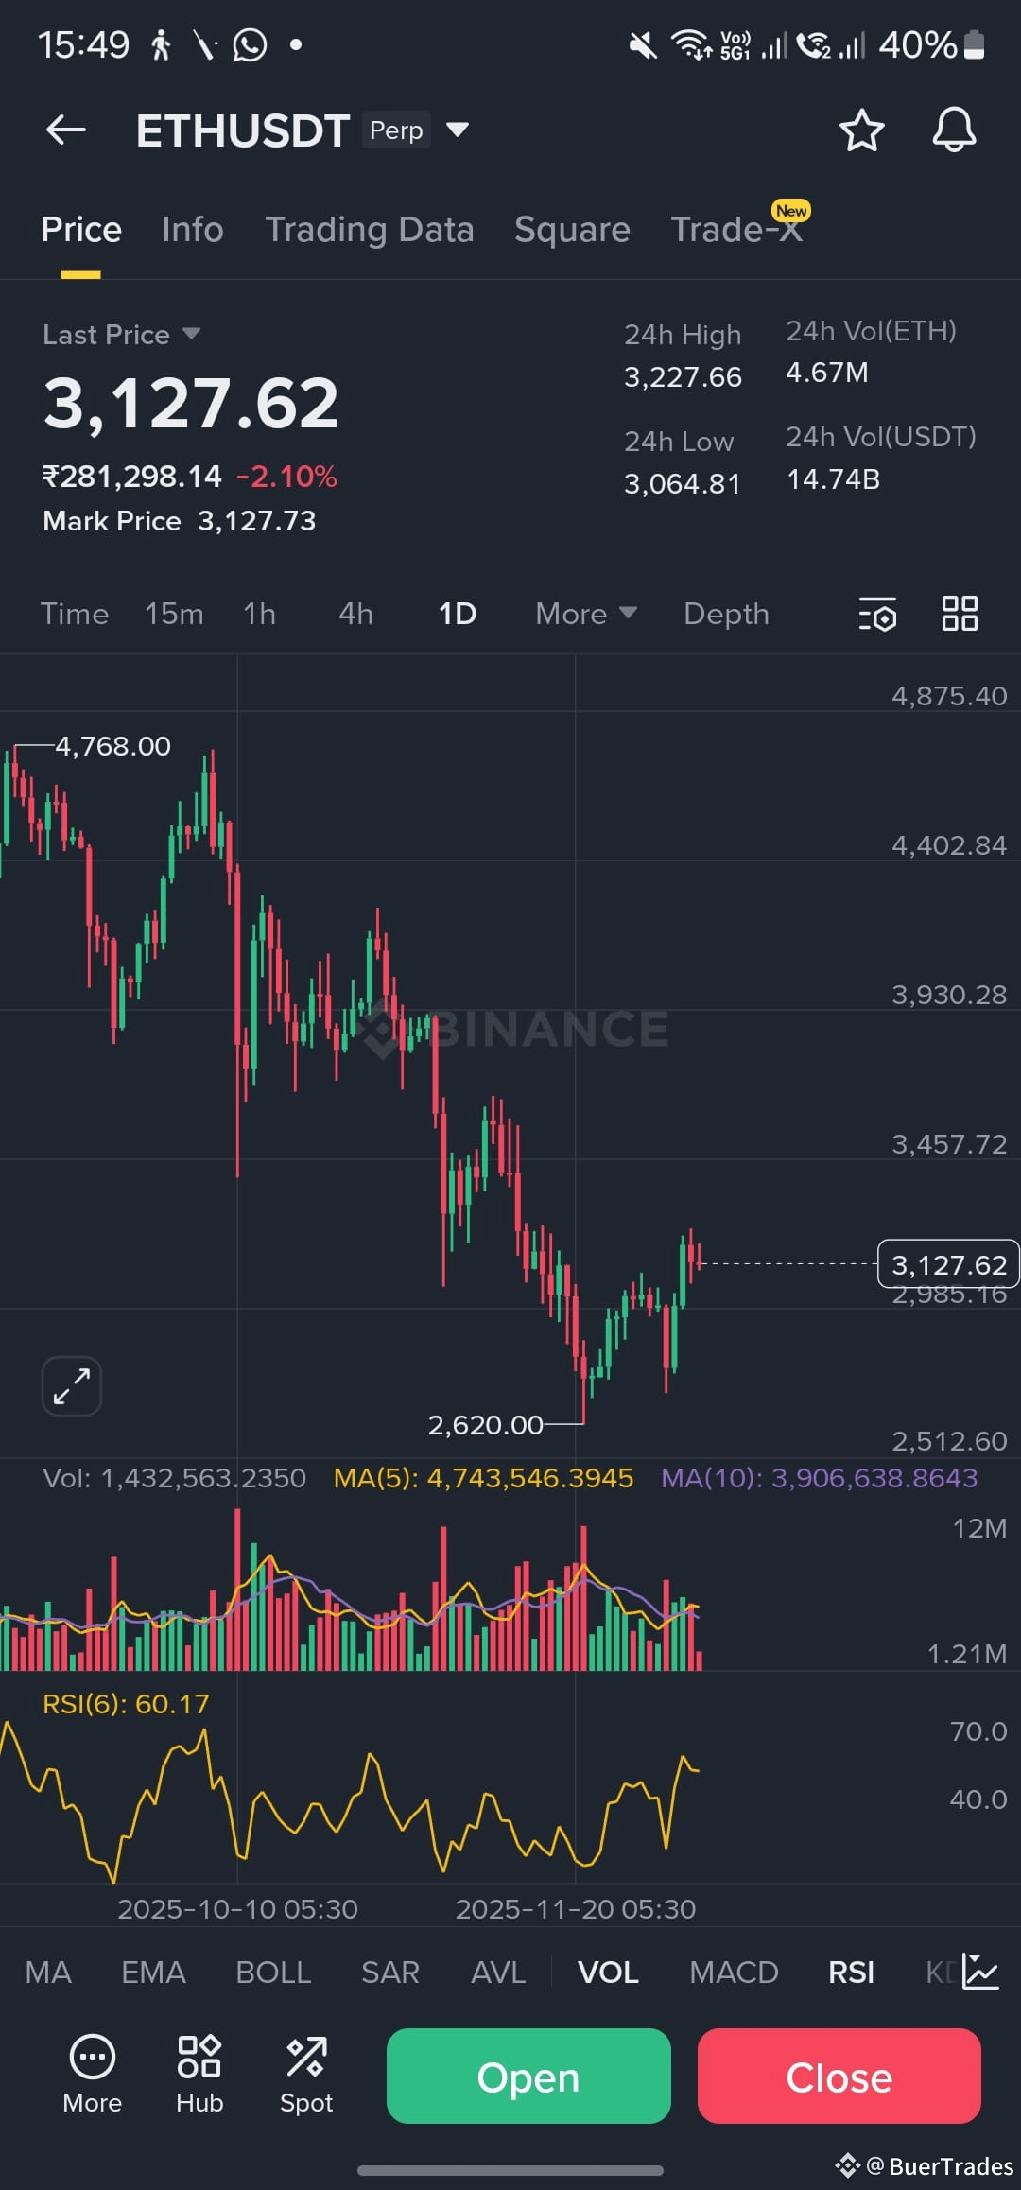Toggle the BOLL indicator
Viewport: 1021px width, 2190px height.
[x=273, y=1973]
